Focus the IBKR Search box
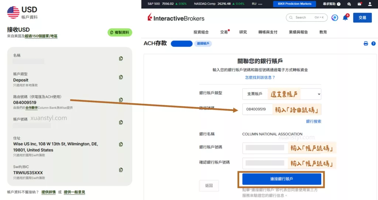This screenshot has width=378, height=200. pos(307,18)
